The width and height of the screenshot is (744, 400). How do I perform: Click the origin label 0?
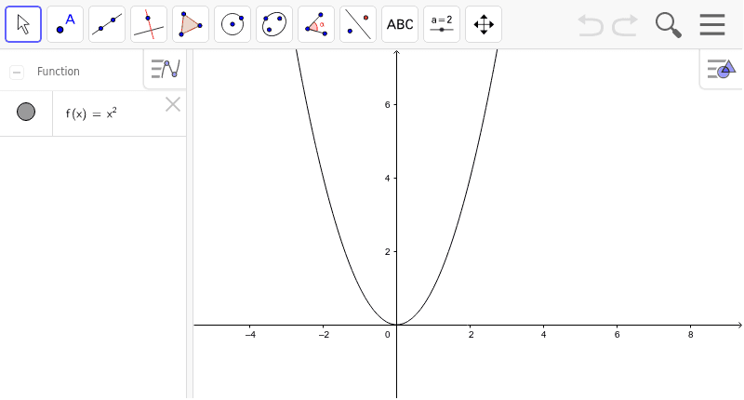[388, 335]
